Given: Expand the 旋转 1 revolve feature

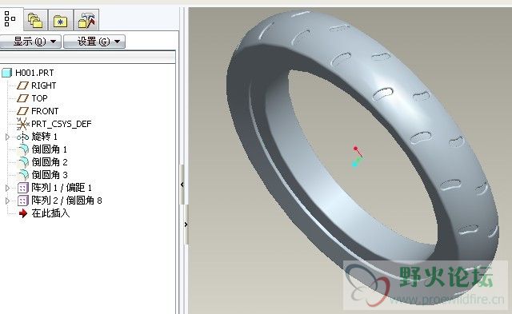Looking at the screenshot, I should (x=7, y=137).
